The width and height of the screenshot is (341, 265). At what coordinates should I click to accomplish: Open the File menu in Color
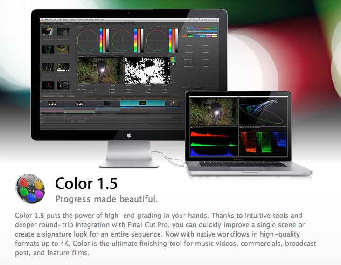click(51, 19)
